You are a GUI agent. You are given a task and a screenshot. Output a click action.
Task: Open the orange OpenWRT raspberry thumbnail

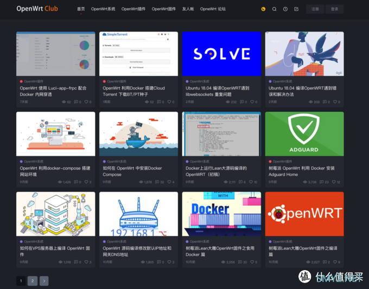[304, 214]
